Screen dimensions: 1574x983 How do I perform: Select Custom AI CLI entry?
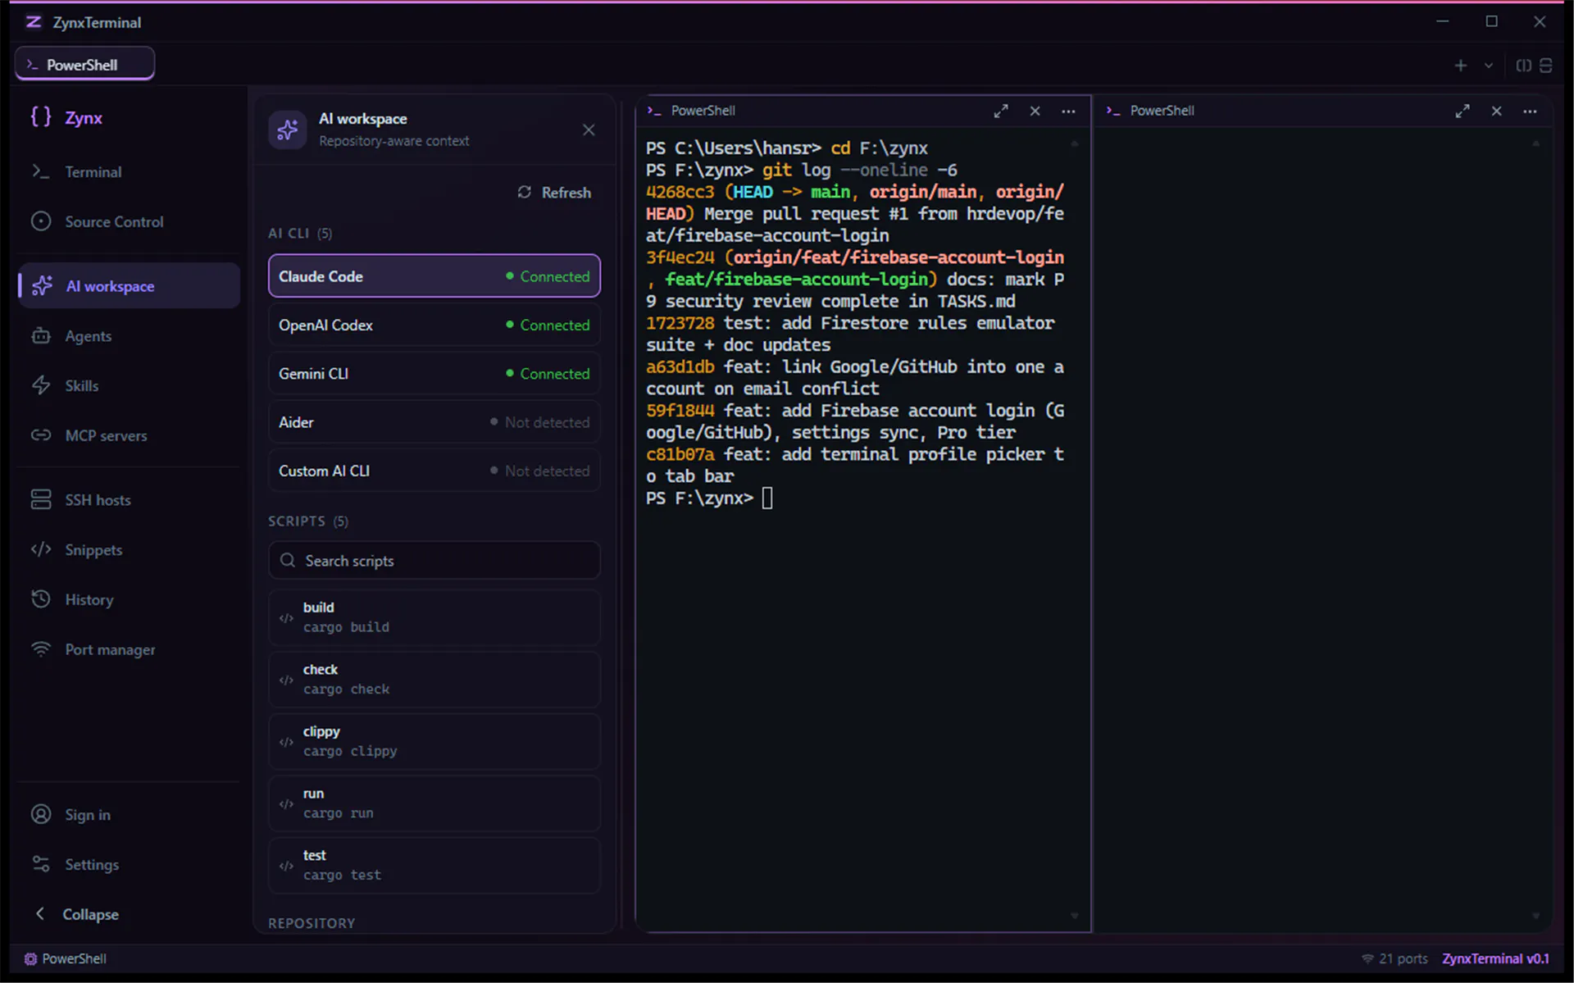[x=434, y=471]
